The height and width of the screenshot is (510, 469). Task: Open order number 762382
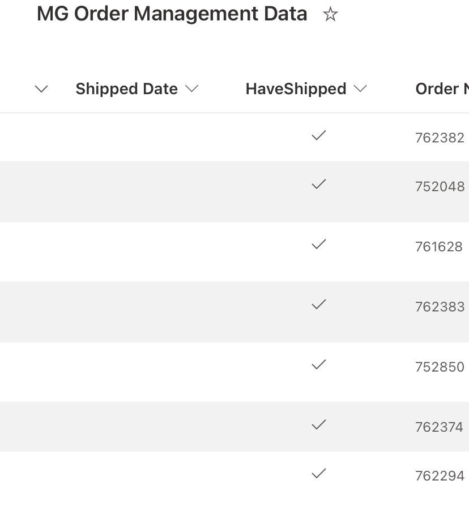440,138
